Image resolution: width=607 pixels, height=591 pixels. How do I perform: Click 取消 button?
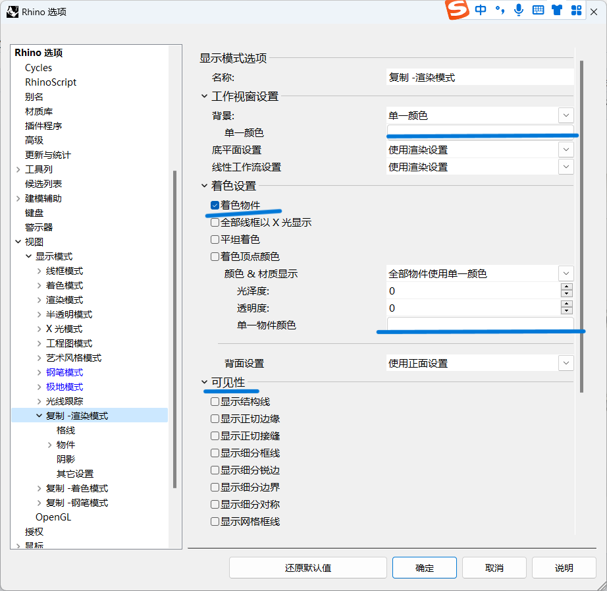494,568
